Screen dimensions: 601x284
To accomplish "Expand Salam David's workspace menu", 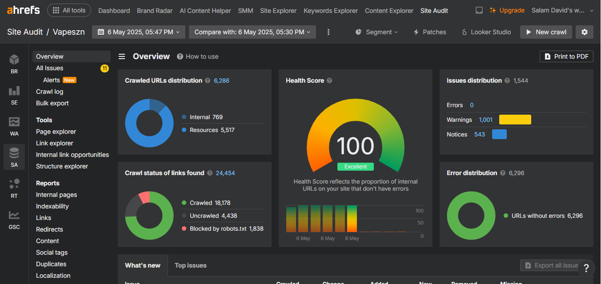I will (x=562, y=10).
